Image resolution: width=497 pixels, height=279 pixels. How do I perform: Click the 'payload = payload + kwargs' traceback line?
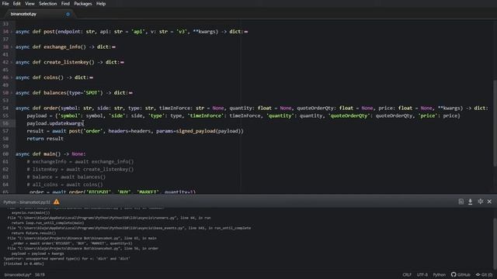click(38, 253)
